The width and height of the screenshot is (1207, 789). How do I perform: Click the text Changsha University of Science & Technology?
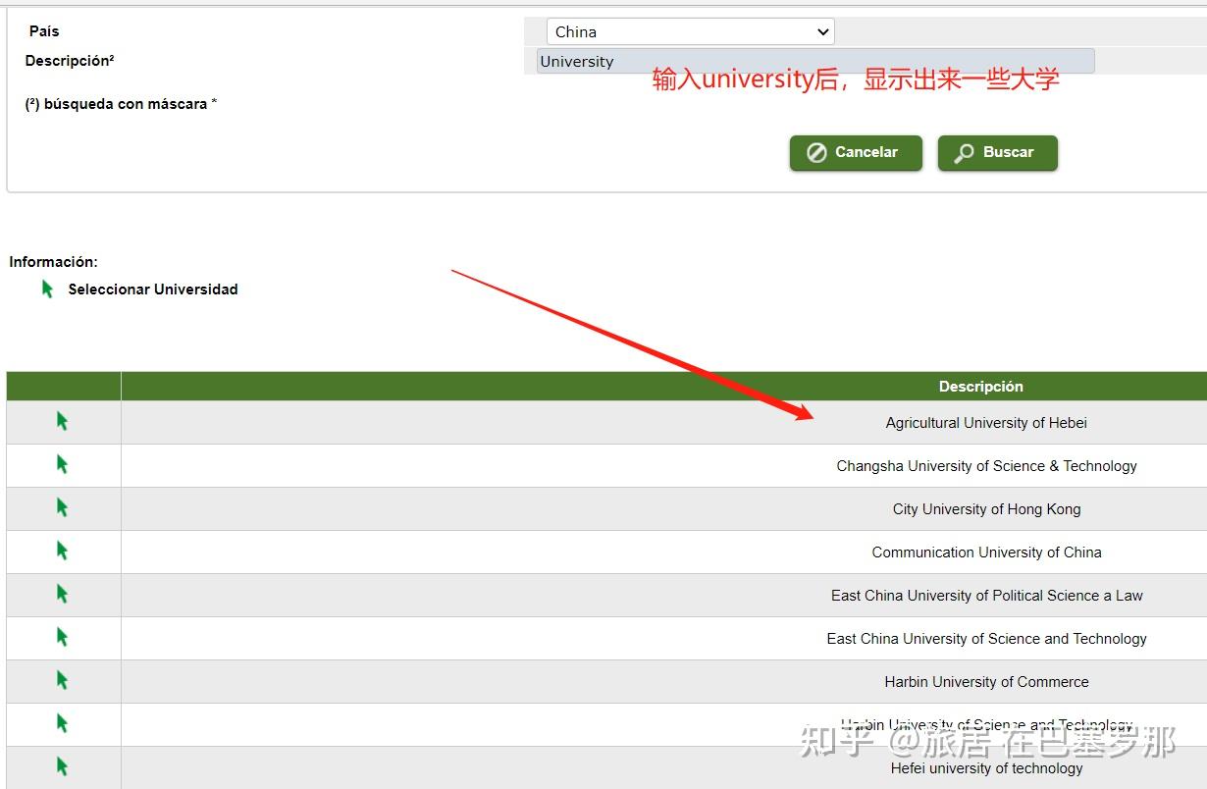tap(986, 466)
